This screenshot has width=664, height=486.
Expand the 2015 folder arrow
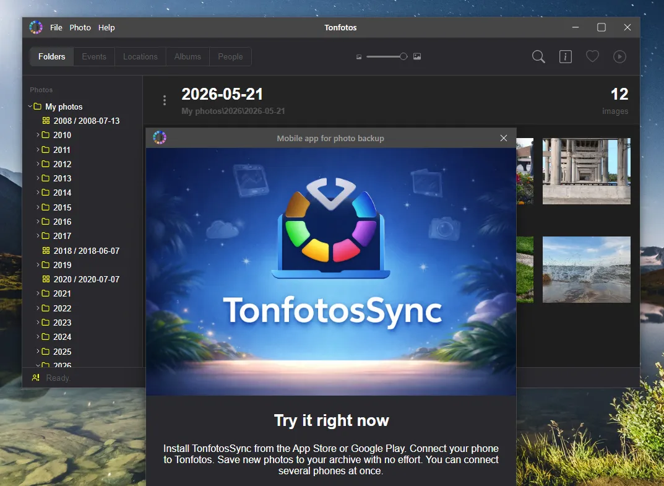point(38,207)
